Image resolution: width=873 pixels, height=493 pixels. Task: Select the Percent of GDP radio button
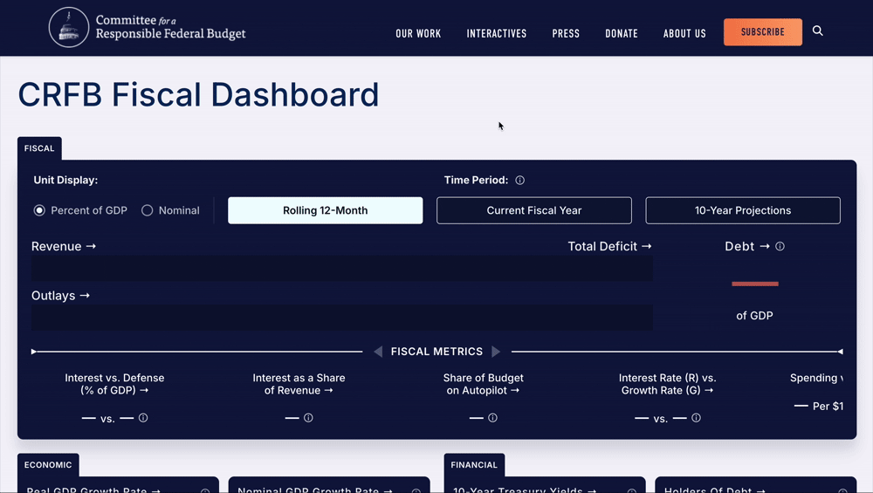click(39, 210)
